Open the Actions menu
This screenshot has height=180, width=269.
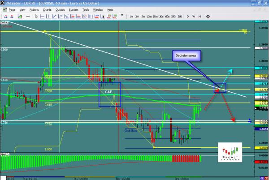pyautogui.click(x=34, y=9)
